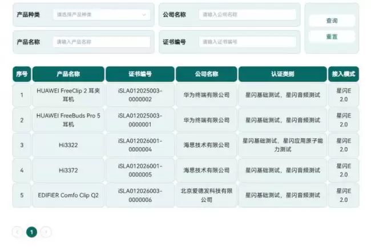Click the 证书编号 input field
The image size is (371, 247).
click(248, 42)
